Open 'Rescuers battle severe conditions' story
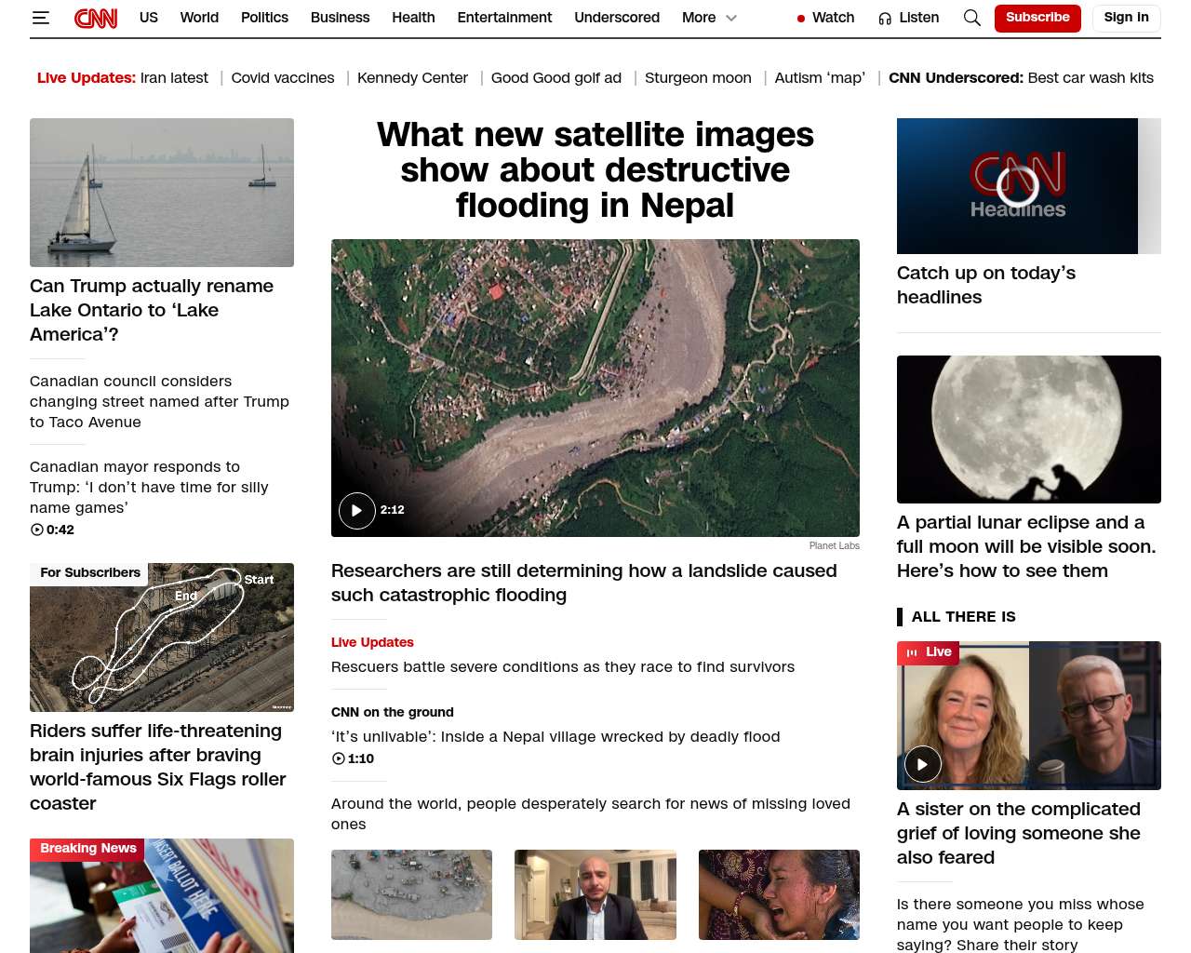Viewport: 1191px width, 953px height. click(x=563, y=667)
